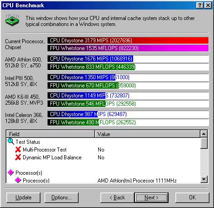The width and height of the screenshot is (214, 208).
Task: Click the CPU Dhrystone 1350 MIPS bar
Action: [128, 77]
